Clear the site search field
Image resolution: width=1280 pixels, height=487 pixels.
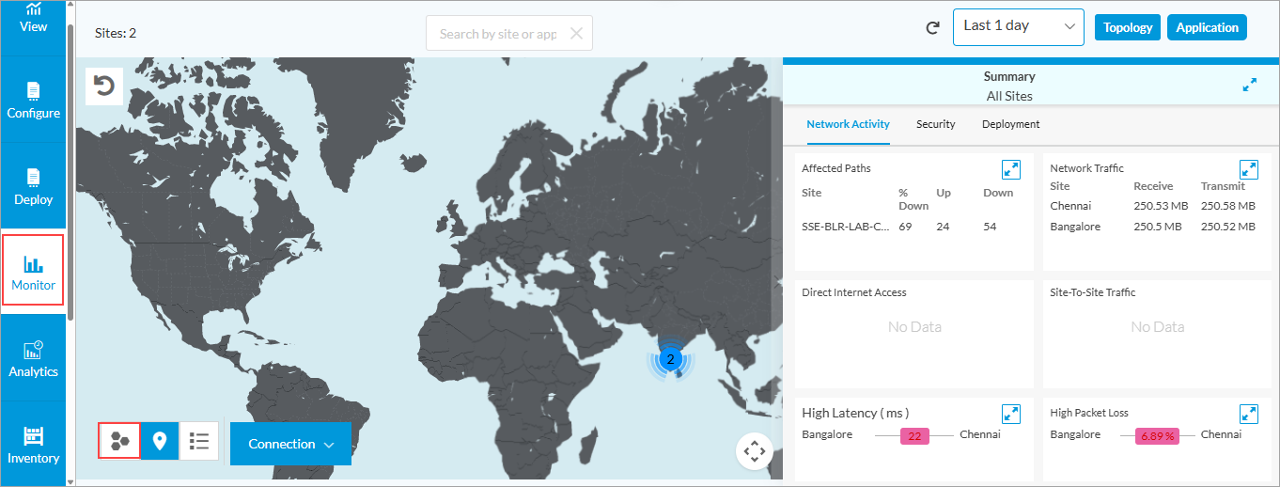coord(576,34)
